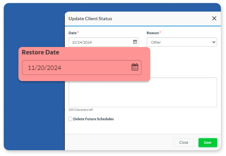This screenshot has height=156, width=226.
Task: Click the Date field showing 10/24/2024
Action: 100,42
